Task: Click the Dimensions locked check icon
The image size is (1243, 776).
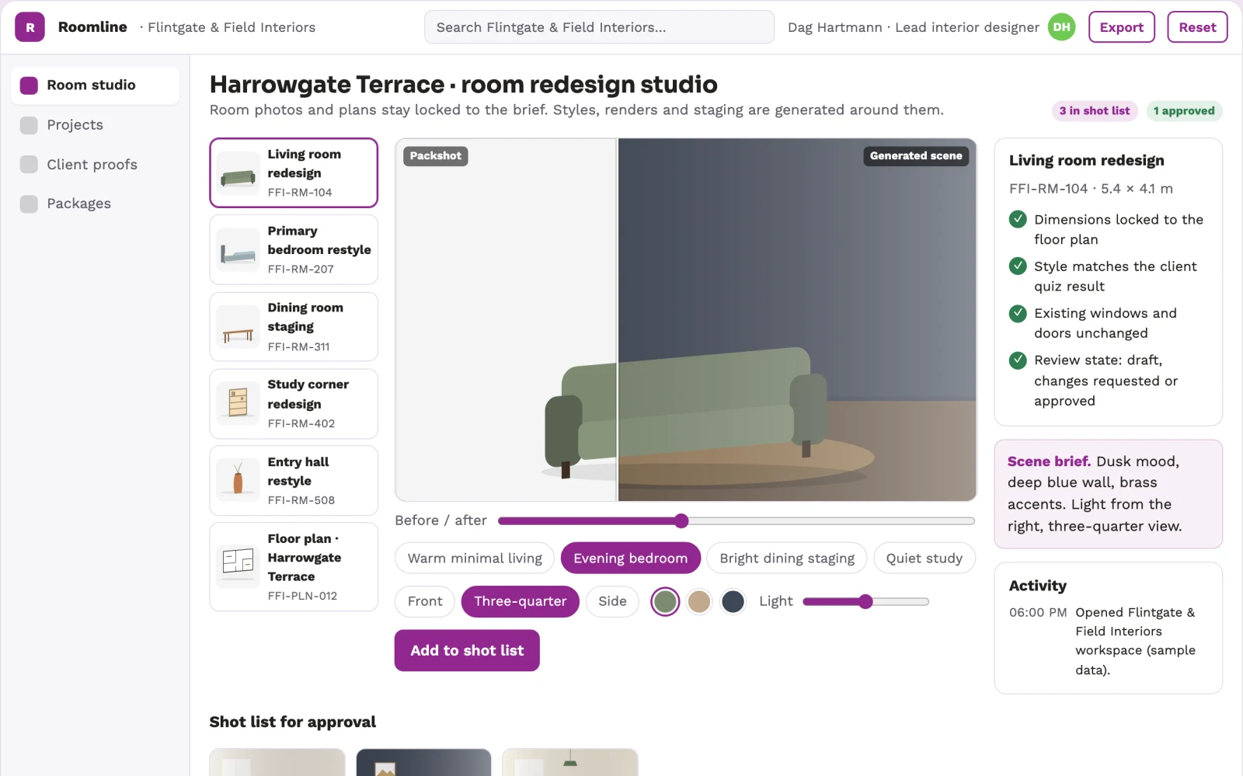Action: tap(1018, 219)
